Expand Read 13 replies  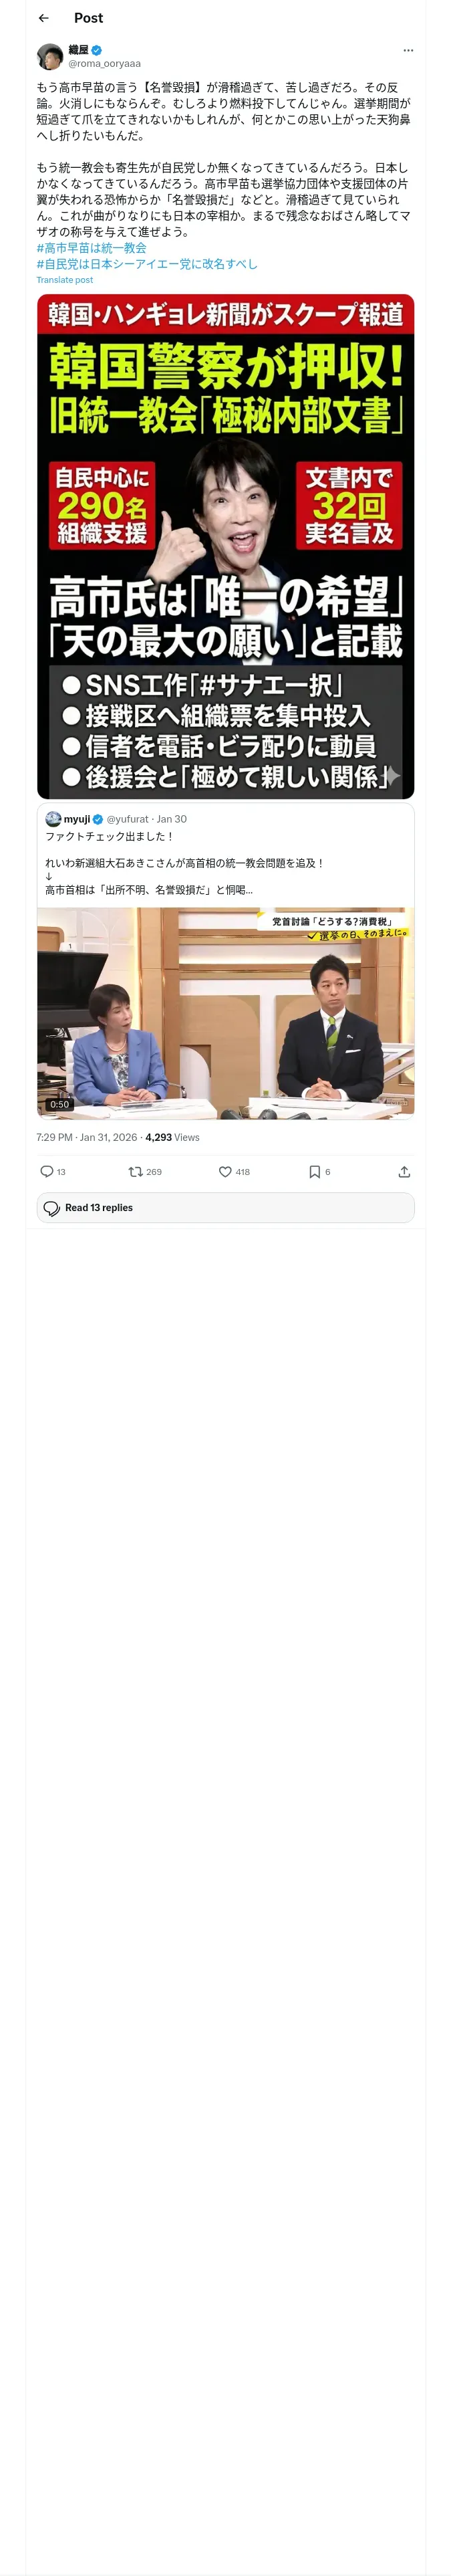225,1207
